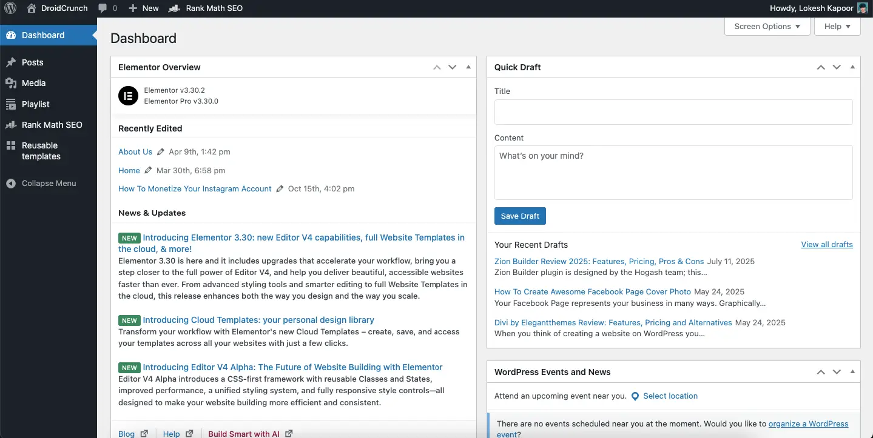This screenshot has width=873, height=438.
Task: Click the Collapse Menu label
Action: point(49,184)
